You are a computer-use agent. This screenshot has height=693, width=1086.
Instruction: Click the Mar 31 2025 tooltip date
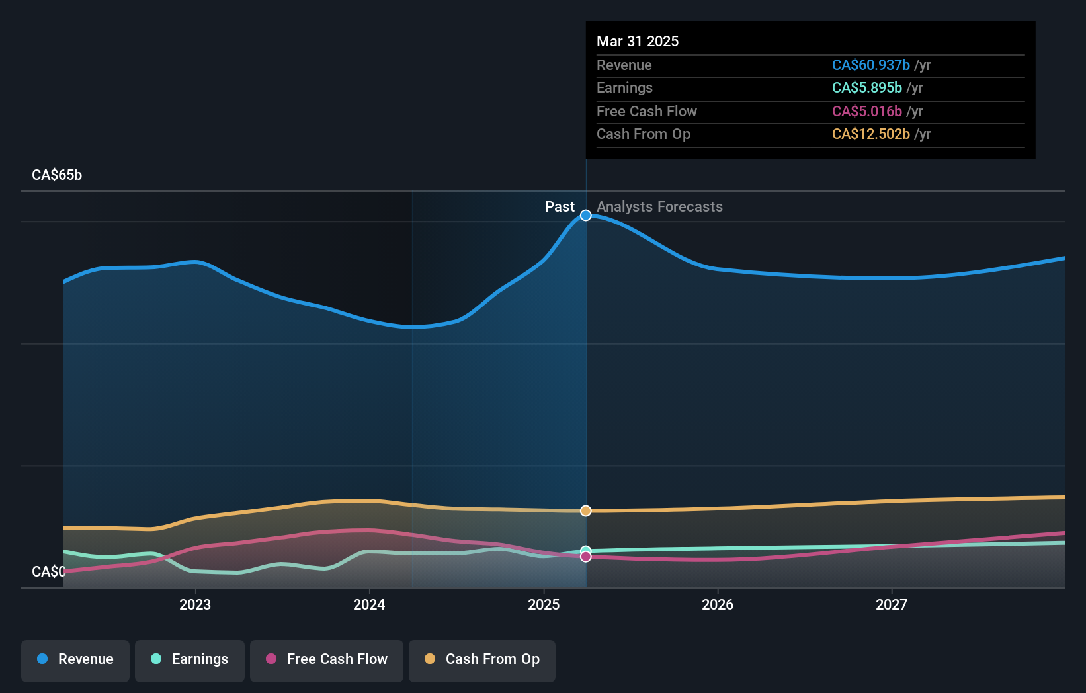pos(638,41)
